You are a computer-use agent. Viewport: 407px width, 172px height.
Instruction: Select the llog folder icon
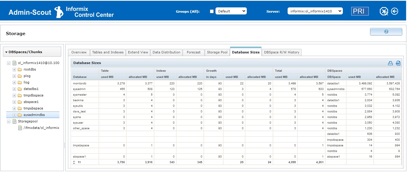[x=20, y=82]
